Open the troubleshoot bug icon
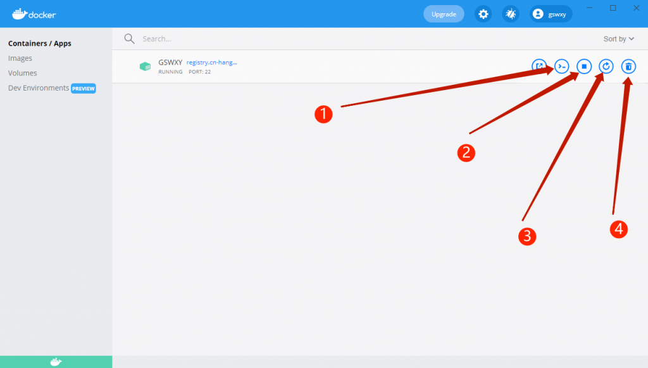 coord(511,14)
